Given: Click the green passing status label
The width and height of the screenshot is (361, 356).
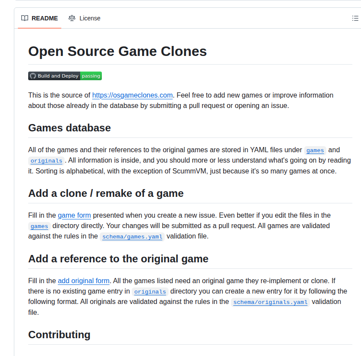Looking at the screenshot, I should (91, 76).
